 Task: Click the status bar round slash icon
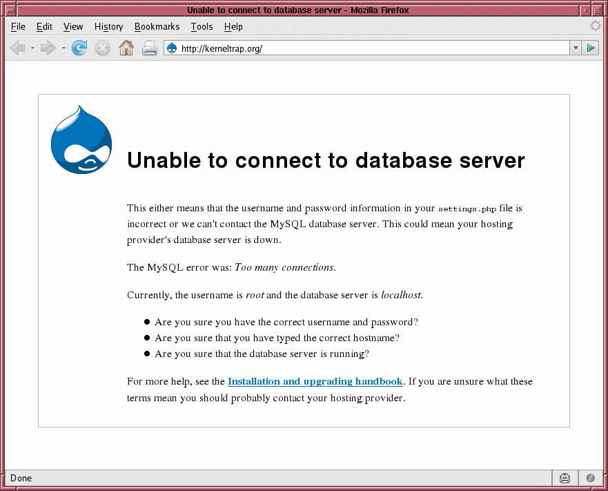(x=591, y=478)
